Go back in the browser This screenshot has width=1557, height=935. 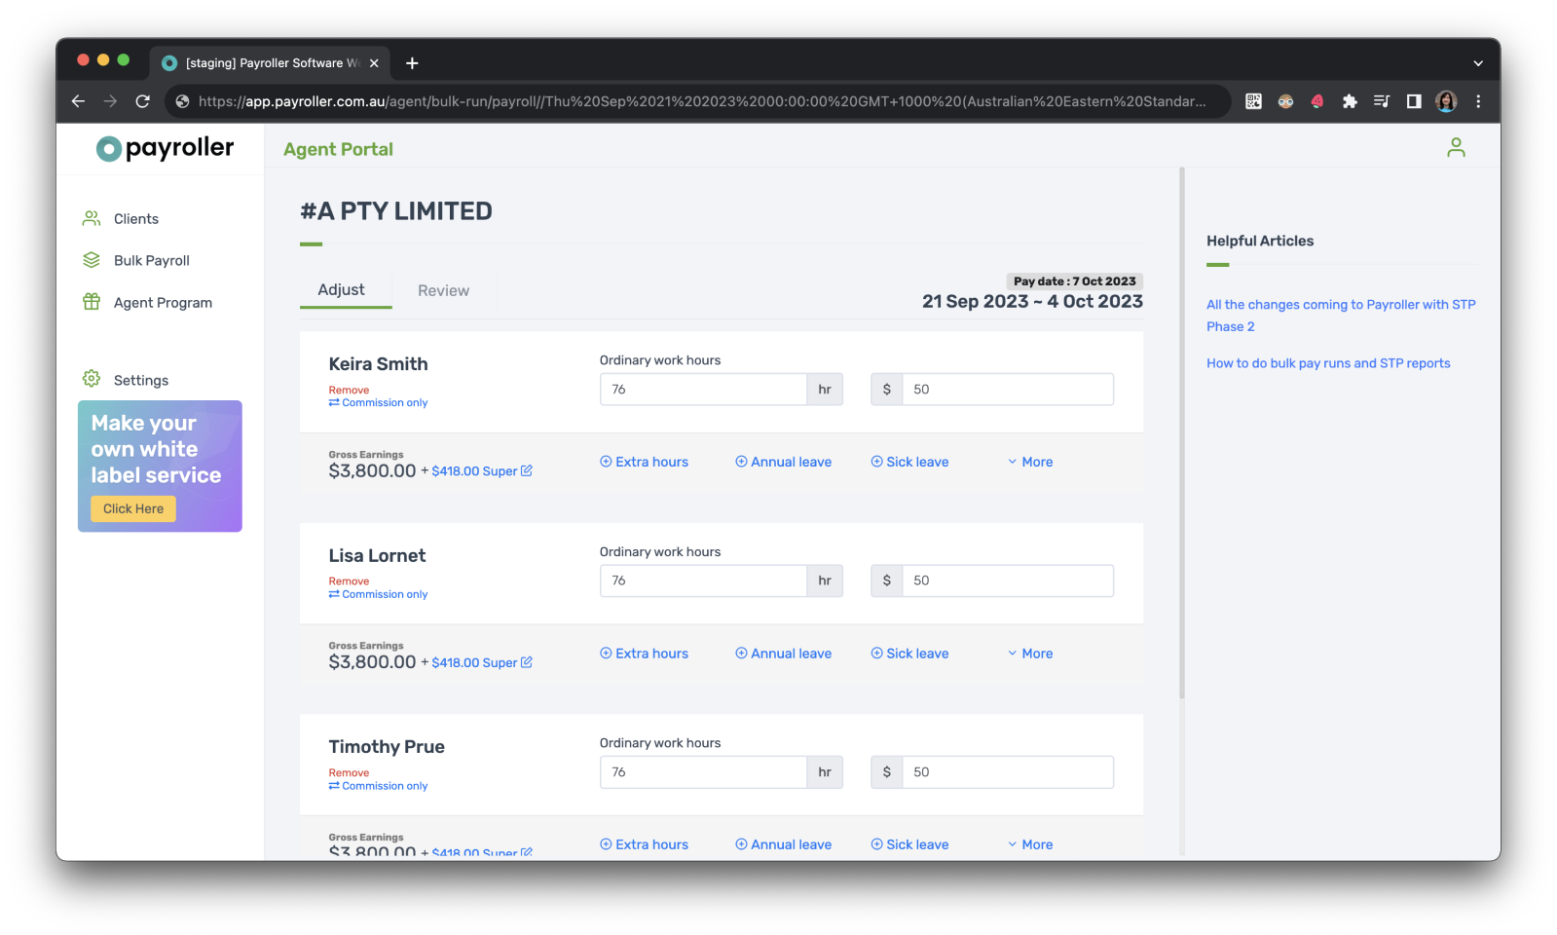pos(79,101)
